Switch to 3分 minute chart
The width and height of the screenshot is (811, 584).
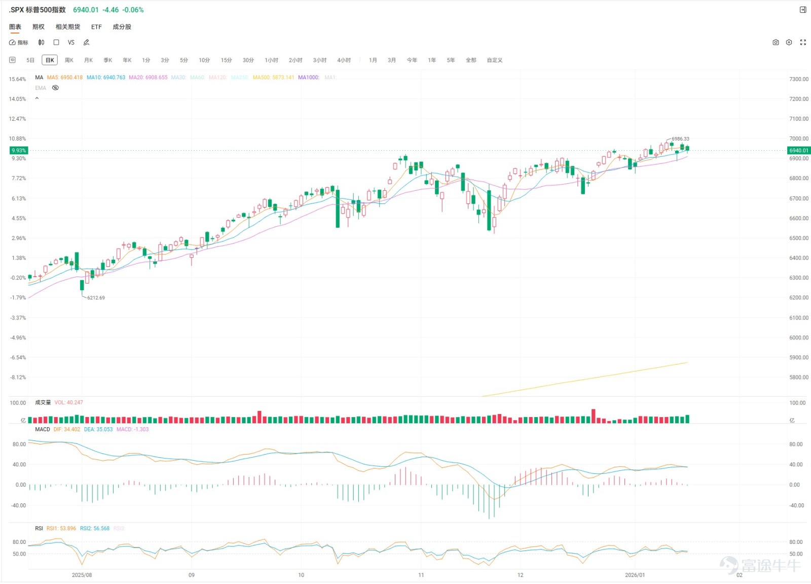(x=165, y=60)
